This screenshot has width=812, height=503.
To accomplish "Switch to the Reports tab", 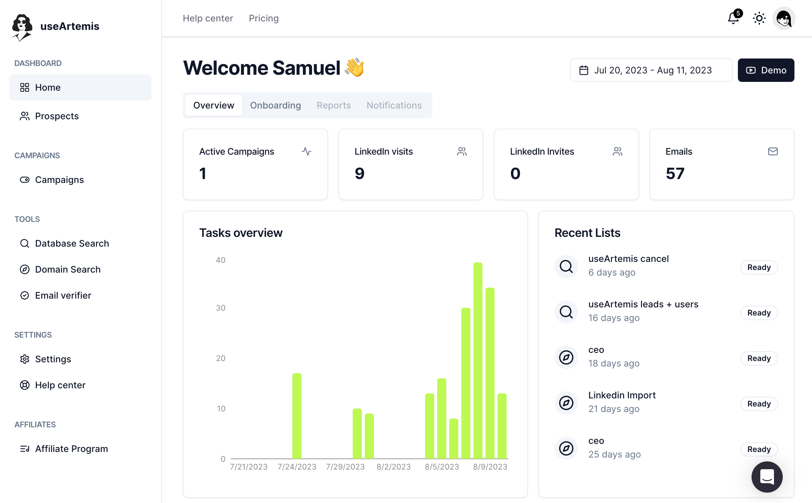I will point(334,105).
